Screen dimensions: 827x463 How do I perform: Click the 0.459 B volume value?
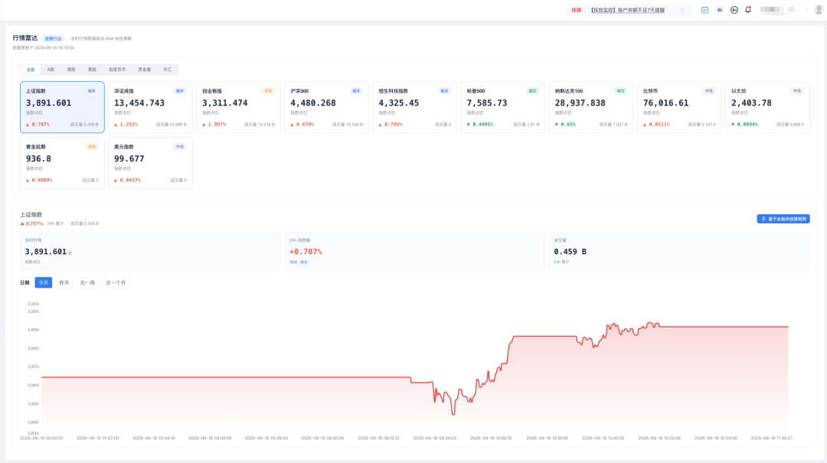pyautogui.click(x=570, y=252)
